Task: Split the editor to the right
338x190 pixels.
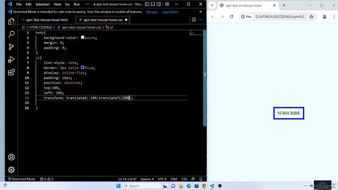Action: 194,20
